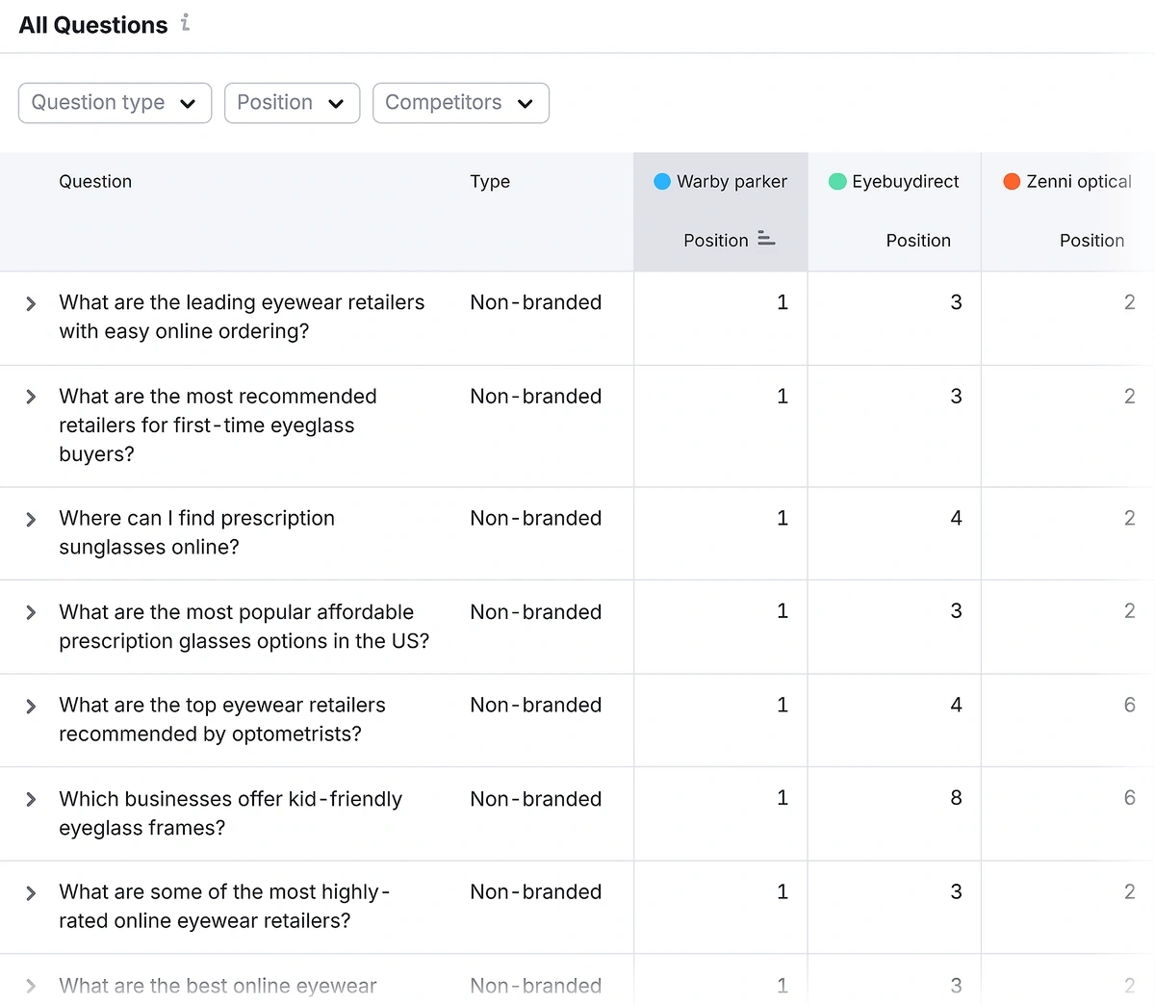The height and width of the screenshot is (1005, 1155).
Task: Select the affordable prescription glasses question text
Action: point(244,627)
